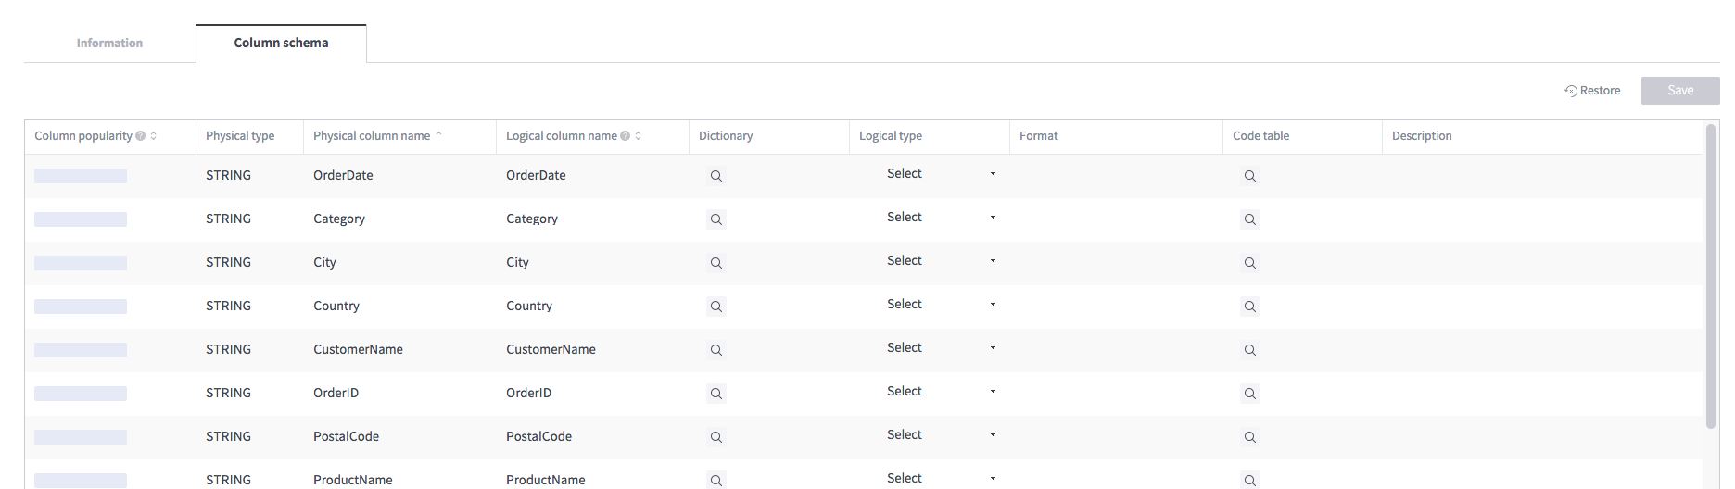Edit logical column name Category

point(532,219)
